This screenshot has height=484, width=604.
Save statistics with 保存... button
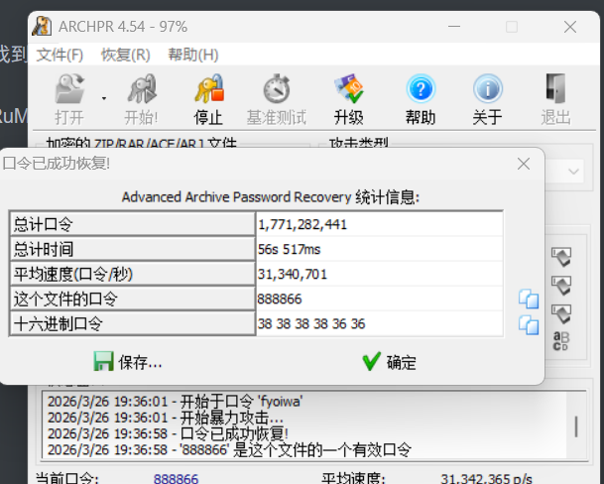pos(128,362)
